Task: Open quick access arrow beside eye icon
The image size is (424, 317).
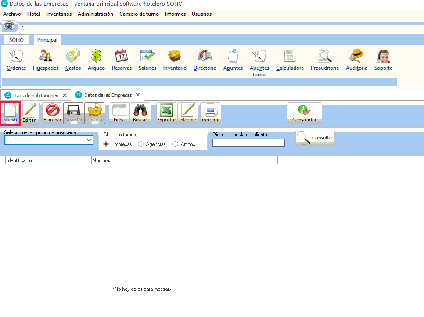Action: pyautogui.click(x=22, y=26)
